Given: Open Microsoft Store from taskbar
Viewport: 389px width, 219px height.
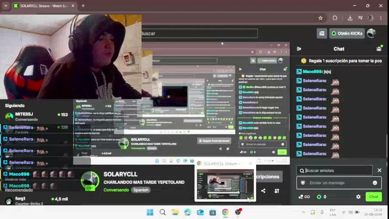Looking at the screenshot, I should (212, 212).
